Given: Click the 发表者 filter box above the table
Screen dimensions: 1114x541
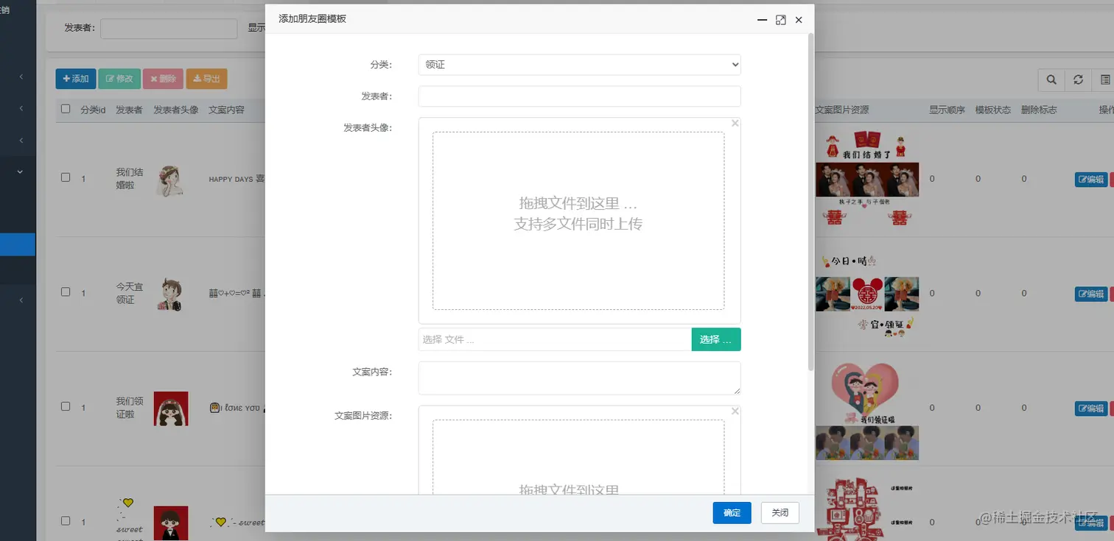Looking at the screenshot, I should point(169,29).
